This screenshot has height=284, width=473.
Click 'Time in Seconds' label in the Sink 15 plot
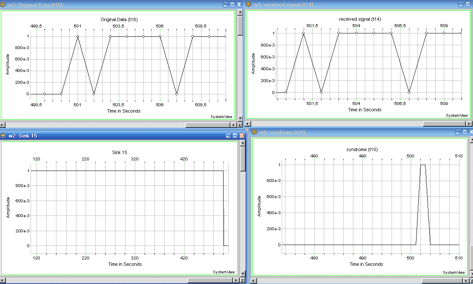125,264
